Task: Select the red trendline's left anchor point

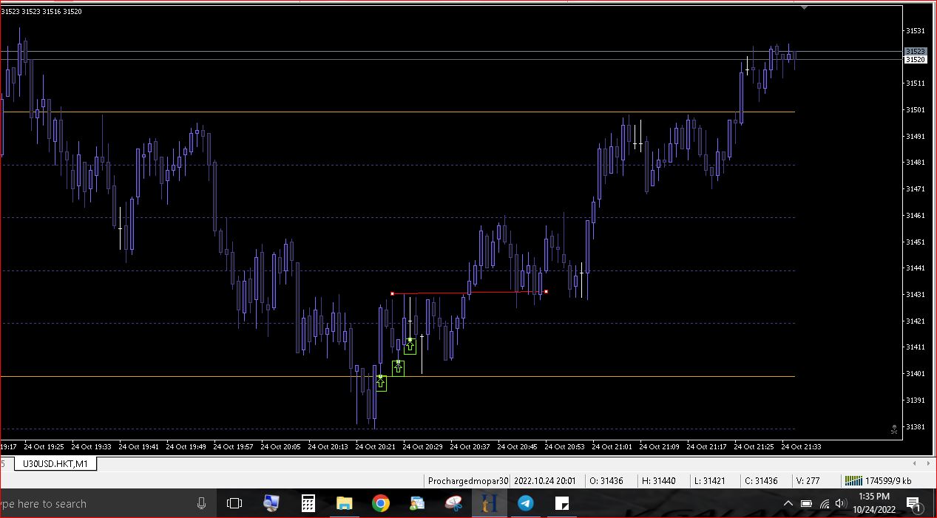Action: point(392,294)
